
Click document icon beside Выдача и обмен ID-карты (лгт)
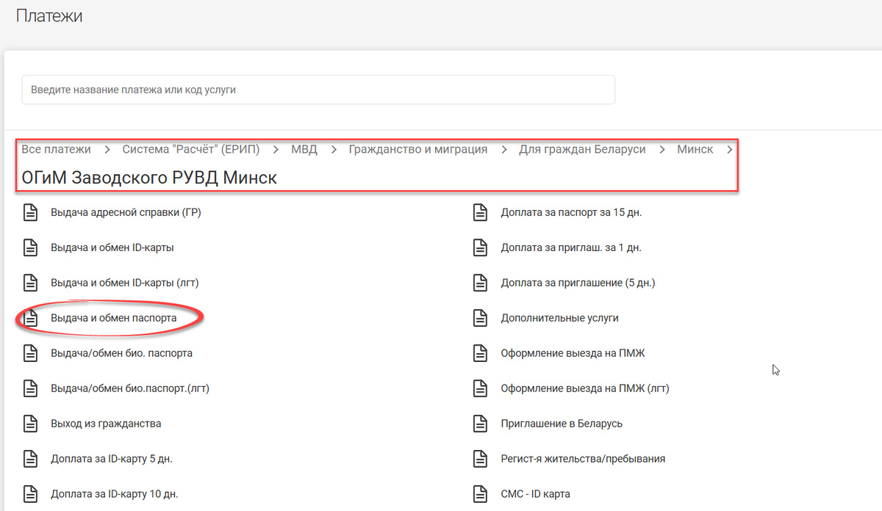(30, 283)
